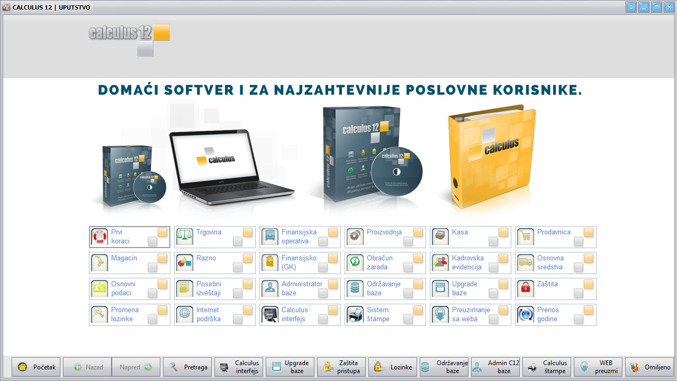The image size is (677, 381).
Task: Click the gear icon for Proizvodnja
Action: [x=355, y=237]
